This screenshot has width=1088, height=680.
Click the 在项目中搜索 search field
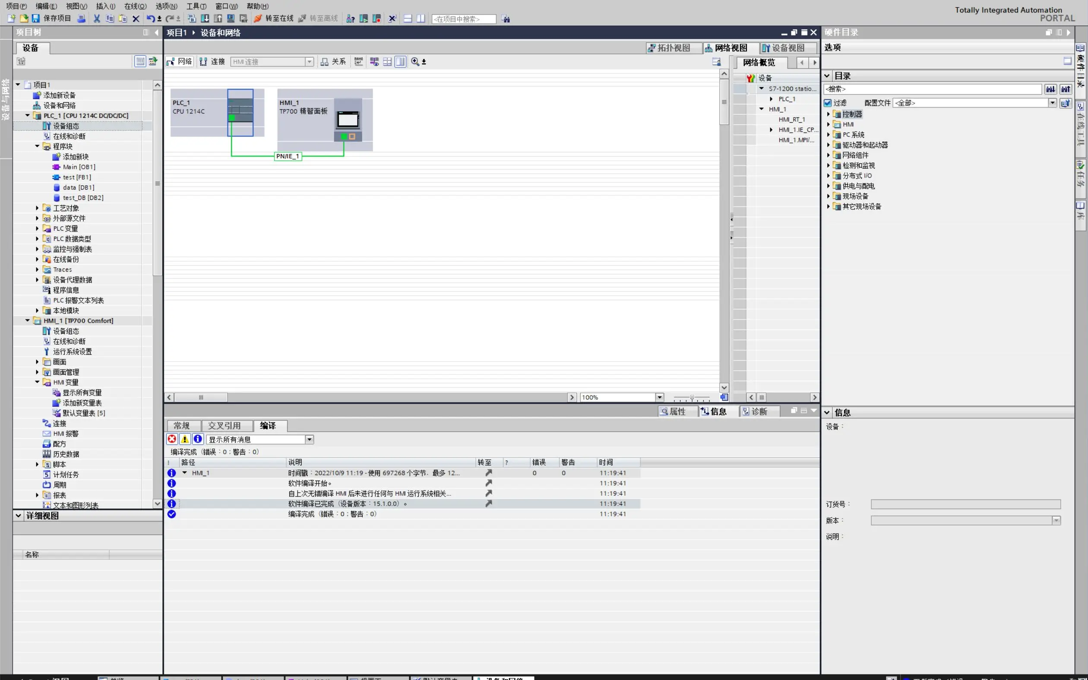pyautogui.click(x=464, y=19)
